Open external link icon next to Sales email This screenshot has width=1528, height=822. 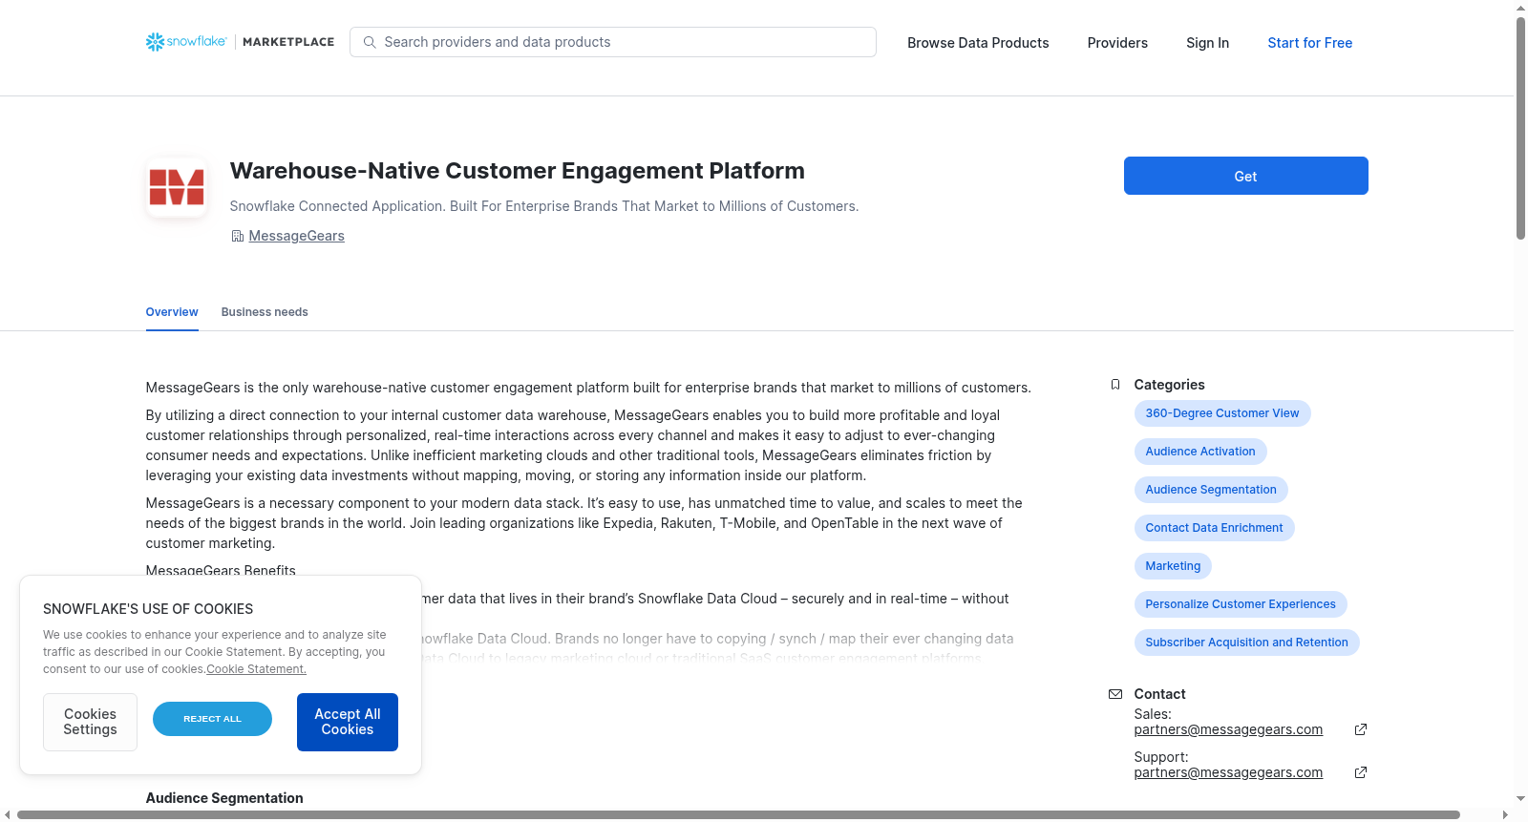[1361, 729]
